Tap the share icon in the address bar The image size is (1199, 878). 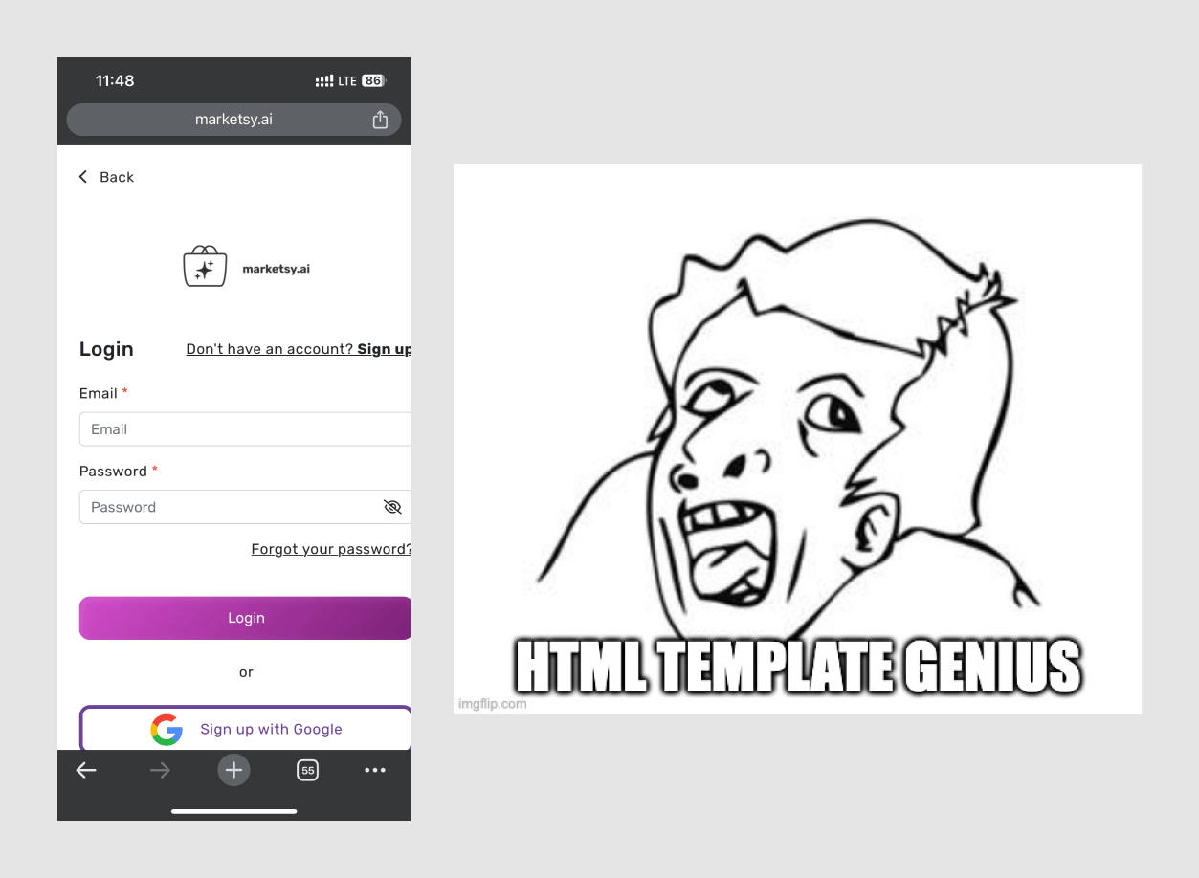pos(380,120)
